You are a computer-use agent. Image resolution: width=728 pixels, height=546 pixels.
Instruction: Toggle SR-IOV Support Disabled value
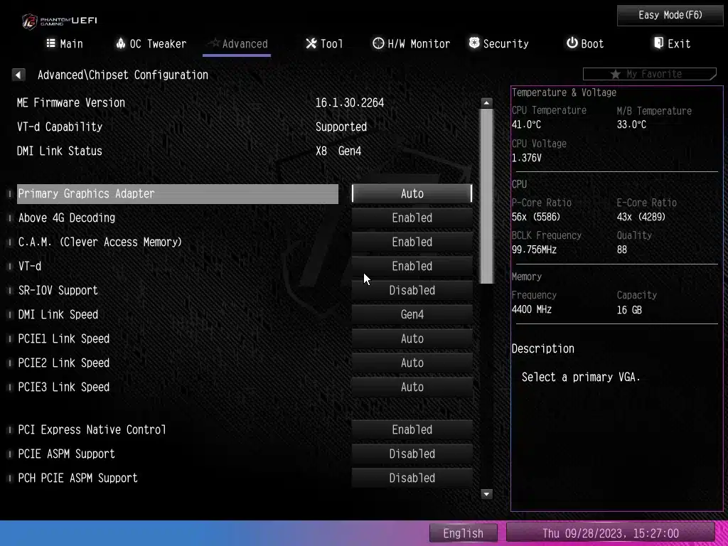(x=412, y=290)
